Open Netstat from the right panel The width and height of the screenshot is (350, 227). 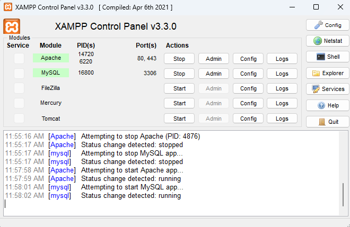point(327,41)
